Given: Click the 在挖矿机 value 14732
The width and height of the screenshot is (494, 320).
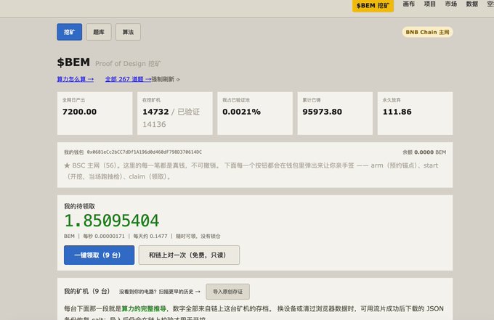Looking at the screenshot, I should [x=155, y=112].
